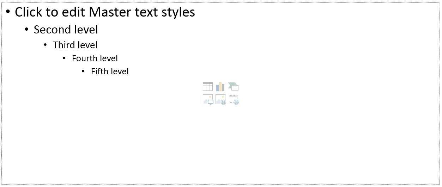Viewport: 442px width, 187px height.
Task: Click the bullet before 'Second level'
Action: pos(26,29)
